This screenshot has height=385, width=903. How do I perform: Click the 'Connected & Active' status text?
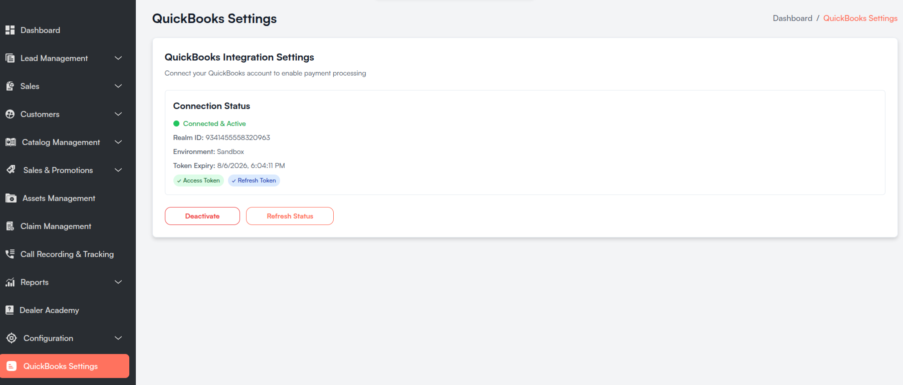[x=214, y=123]
